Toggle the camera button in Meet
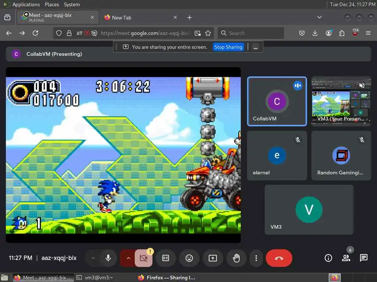This screenshot has width=377, height=282. point(144,258)
